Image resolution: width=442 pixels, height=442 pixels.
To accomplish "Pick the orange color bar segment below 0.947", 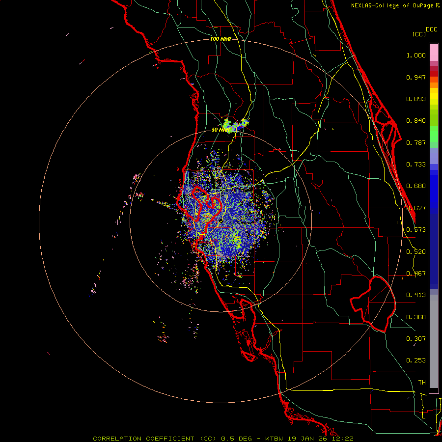I will 434,85.
